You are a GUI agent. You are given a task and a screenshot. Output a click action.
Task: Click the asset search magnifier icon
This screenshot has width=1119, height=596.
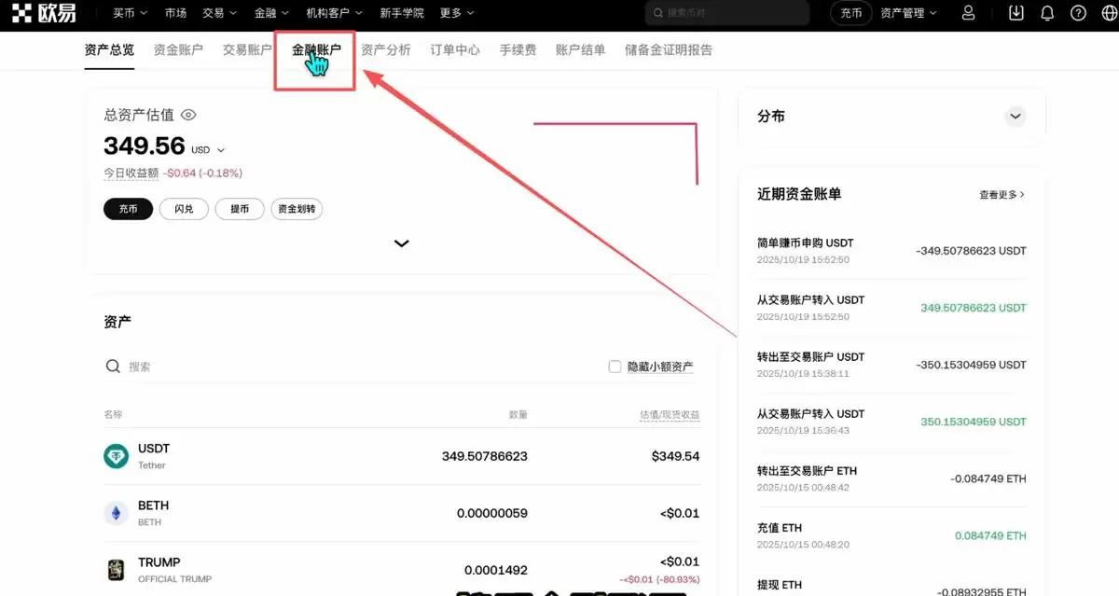[x=113, y=366]
